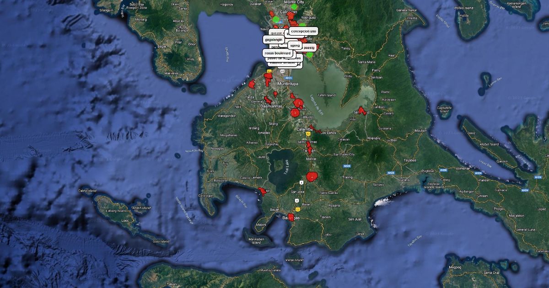Click the red marker on Batangas city
Image resolution: width=549 pixels, height=288 pixels.
291,217
